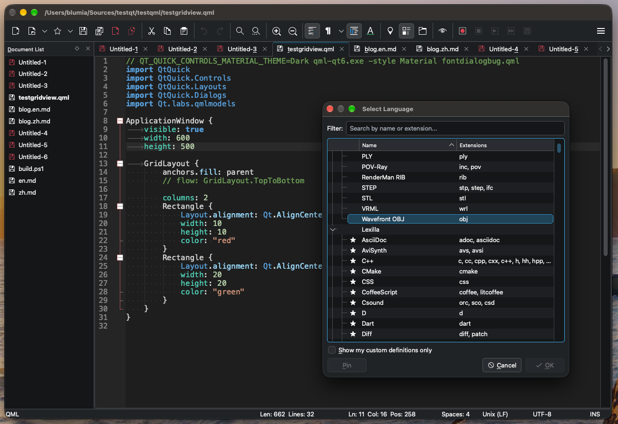Toggle the eye icon in the toolbar
The width and height of the screenshot is (618, 424).
tap(443, 31)
